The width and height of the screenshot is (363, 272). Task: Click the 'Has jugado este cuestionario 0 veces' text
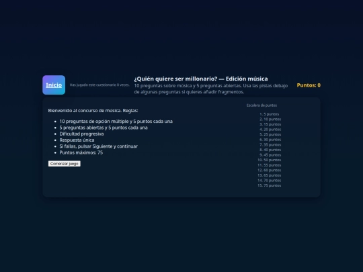click(99, 85)
